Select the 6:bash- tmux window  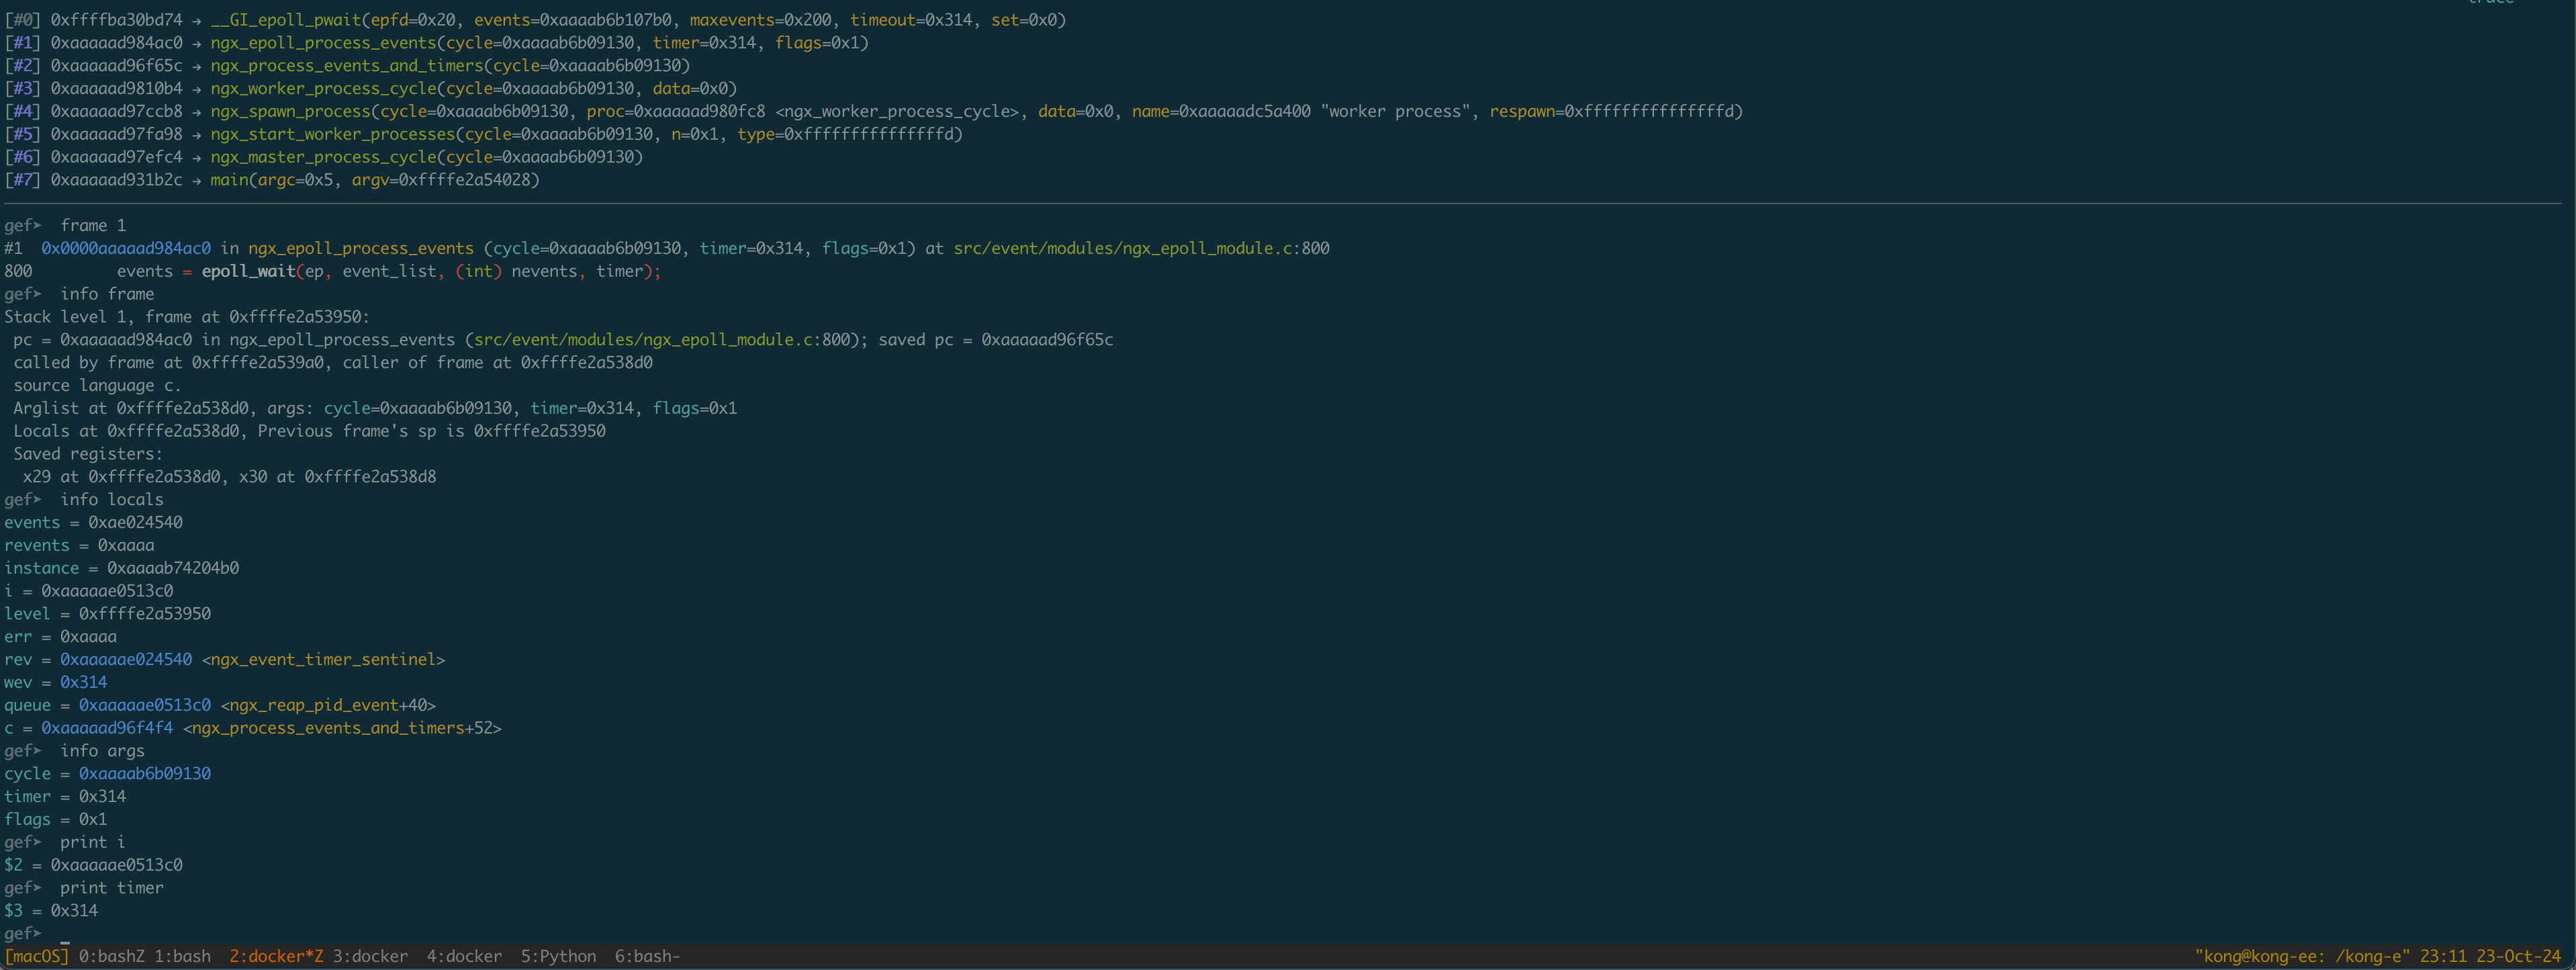(x=647, y=956)
